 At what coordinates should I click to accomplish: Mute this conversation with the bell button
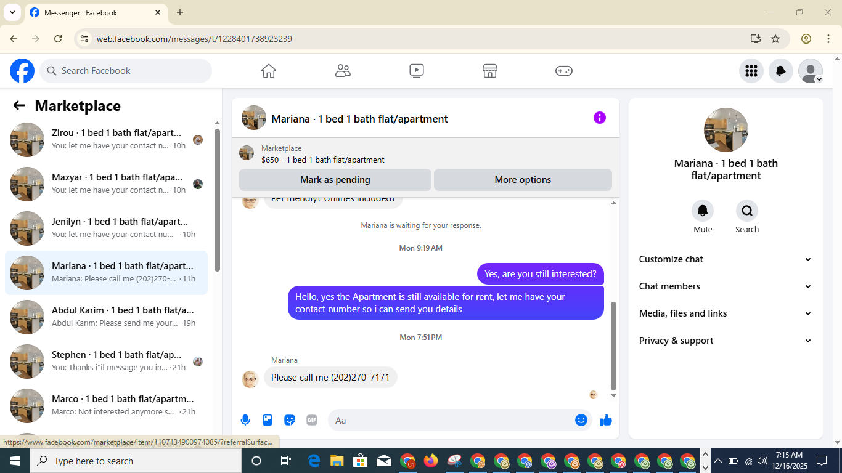click(x=703, y=211)
